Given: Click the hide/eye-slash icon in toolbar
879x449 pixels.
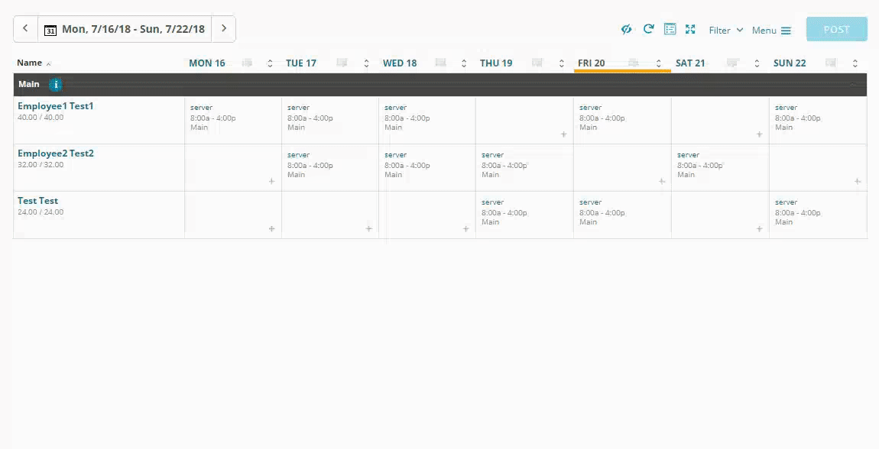Looking at the screenshot, I should pos(626,30).
